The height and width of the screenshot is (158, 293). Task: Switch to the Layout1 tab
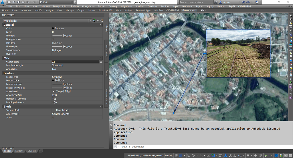click(19, 151)
